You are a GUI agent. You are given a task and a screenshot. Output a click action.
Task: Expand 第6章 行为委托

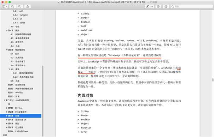coord(7,127)
